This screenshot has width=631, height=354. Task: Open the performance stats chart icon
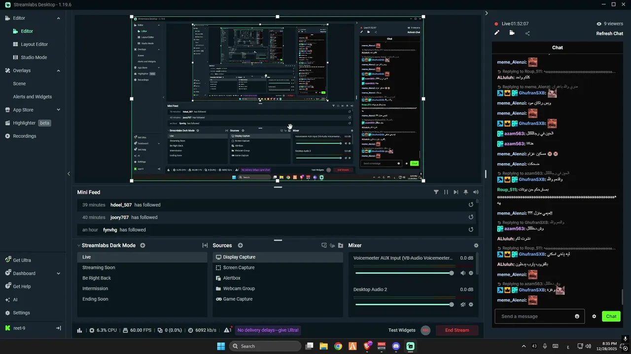pos(80,330)
